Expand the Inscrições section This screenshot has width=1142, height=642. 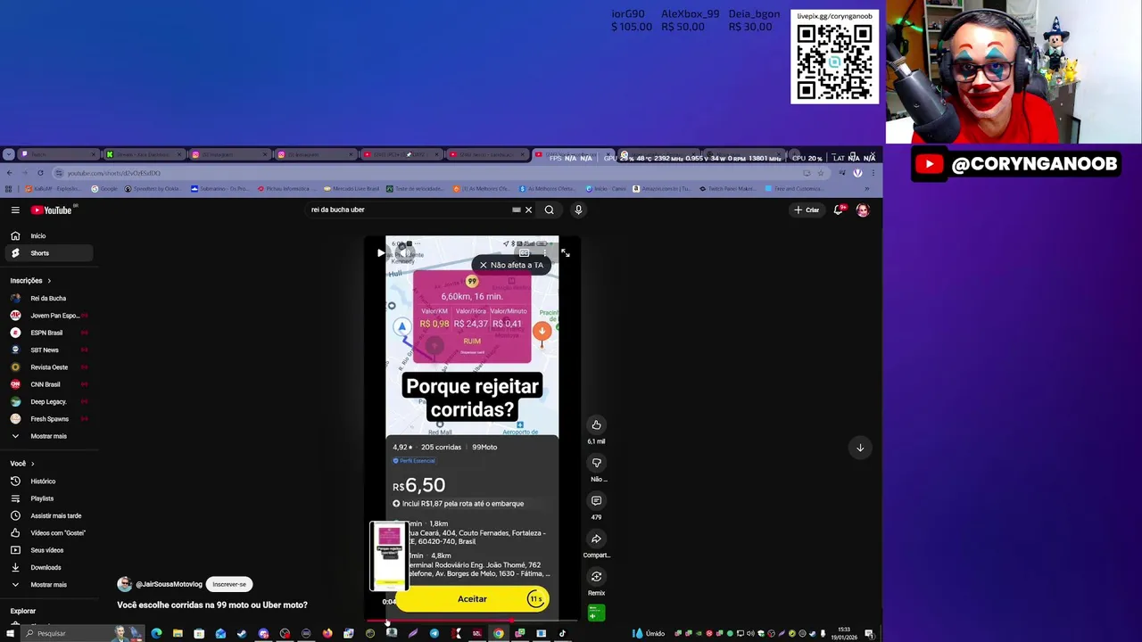[x=31, y=281]
